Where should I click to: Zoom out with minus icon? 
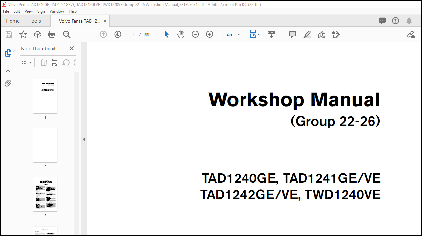195,34
